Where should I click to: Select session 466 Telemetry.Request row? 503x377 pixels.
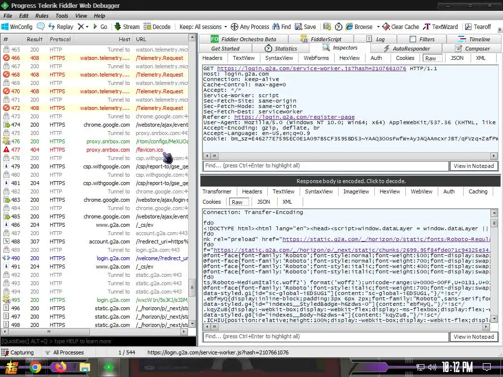[95, 58]
